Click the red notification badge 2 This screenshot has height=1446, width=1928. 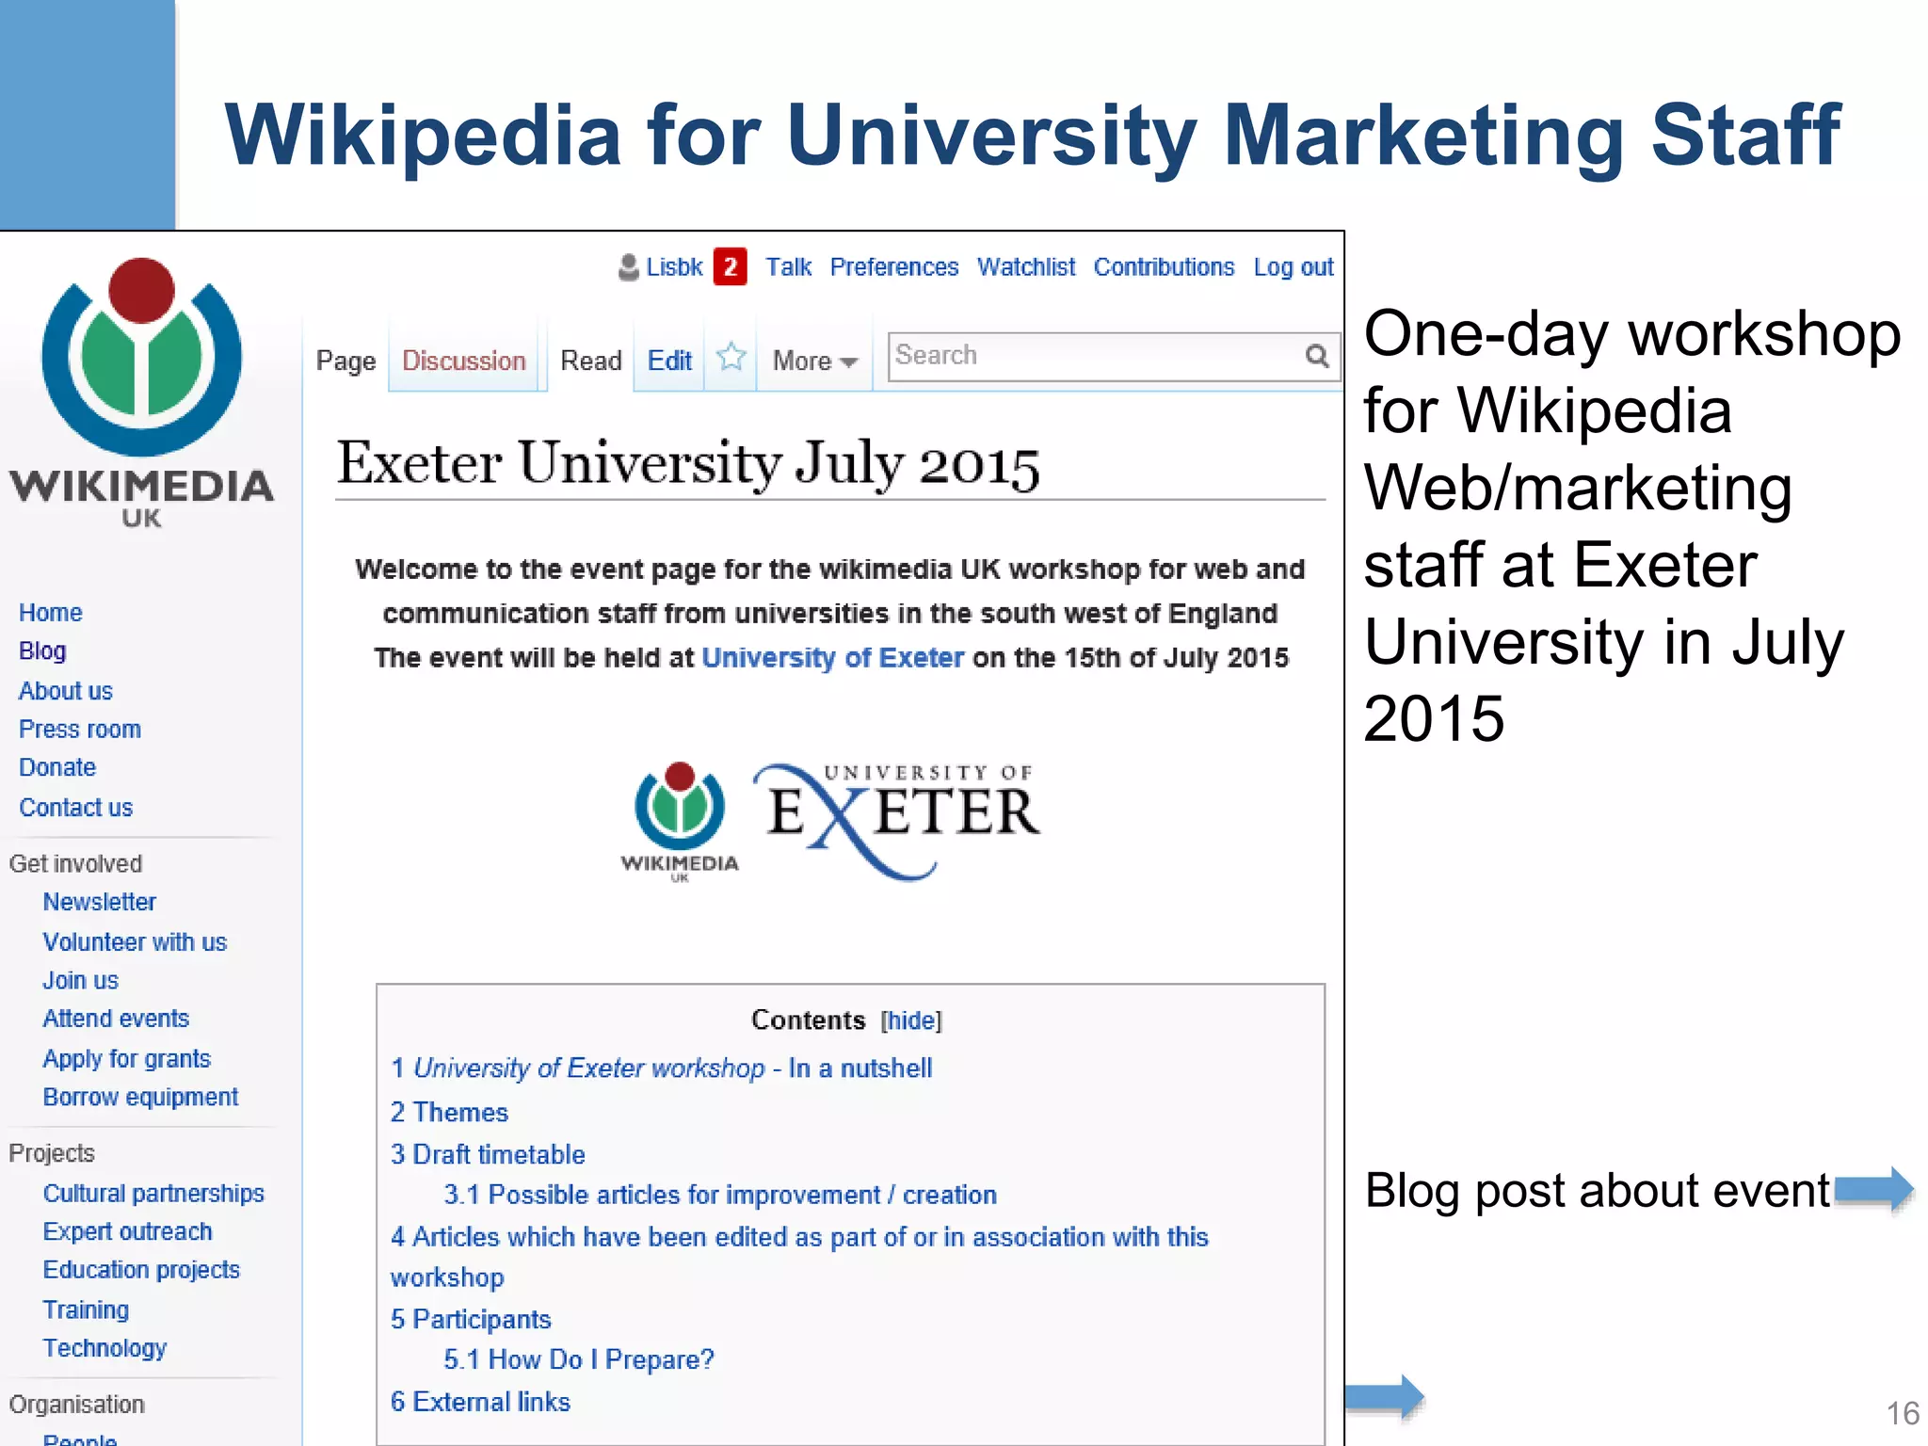(x=730, y=267)
